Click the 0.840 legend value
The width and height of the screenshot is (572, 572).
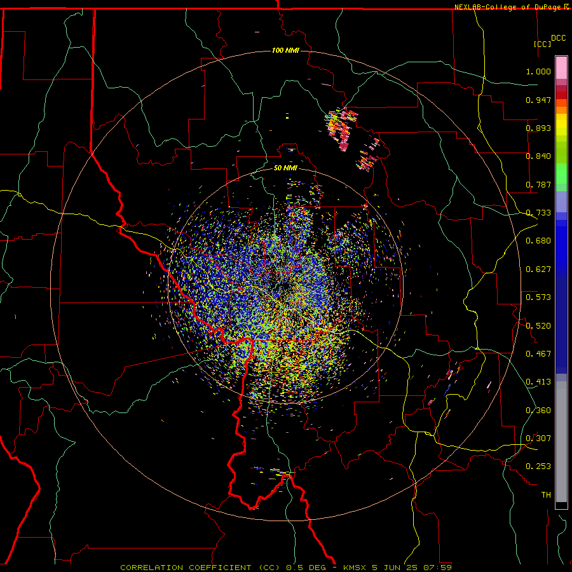(x=538, y=156)
